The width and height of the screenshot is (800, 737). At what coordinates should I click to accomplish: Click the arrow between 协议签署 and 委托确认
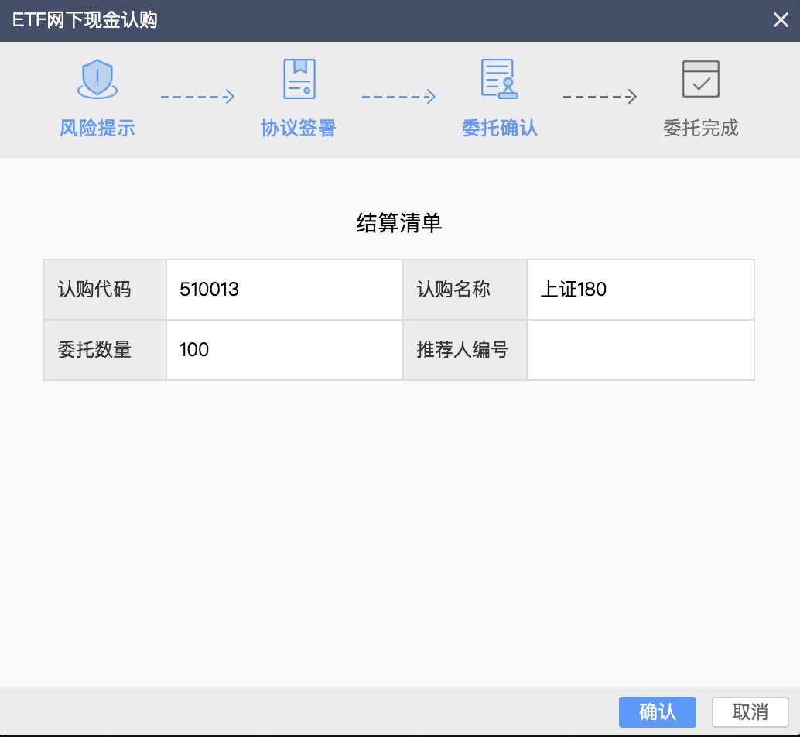click(x=398, y=97)
